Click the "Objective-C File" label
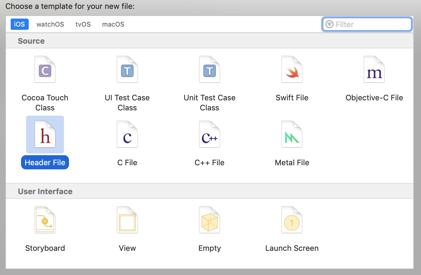This screenshot has height=275, width=421. click(x=374, y=98)
